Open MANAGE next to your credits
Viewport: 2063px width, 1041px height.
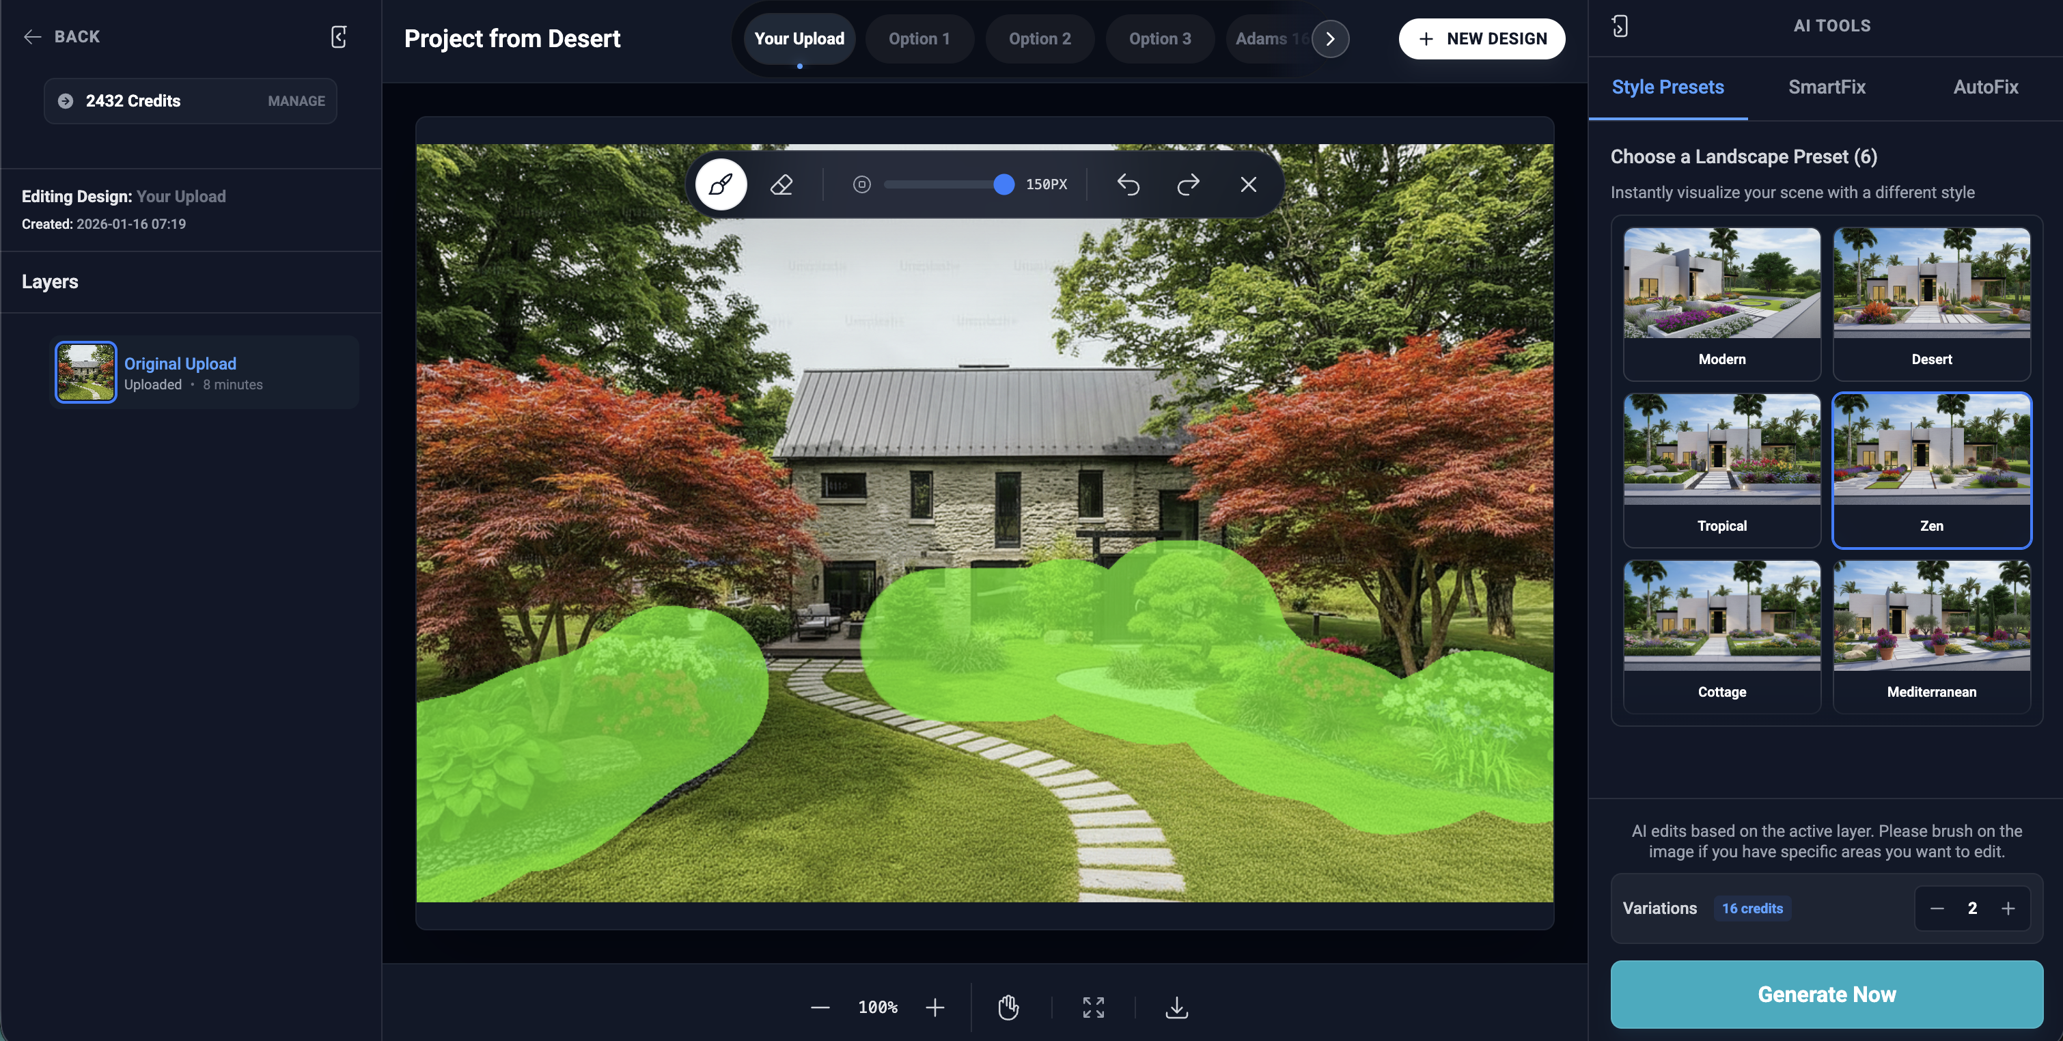(x=296, y=101)
